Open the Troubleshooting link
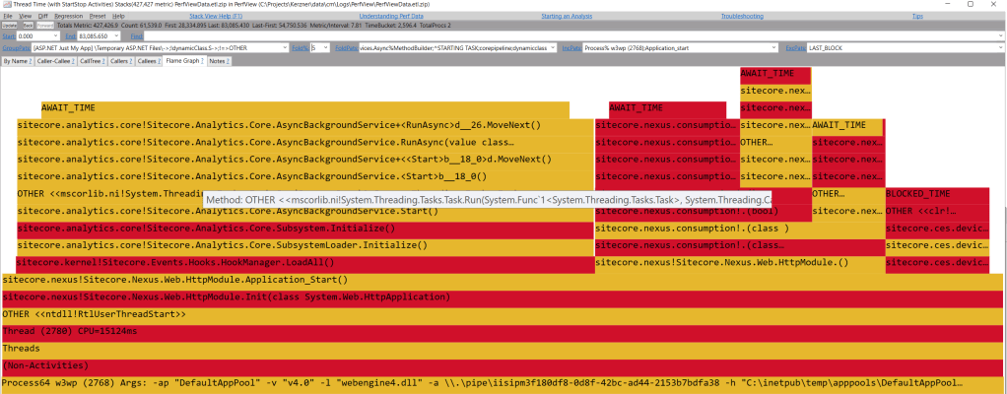 pos(748,17)
